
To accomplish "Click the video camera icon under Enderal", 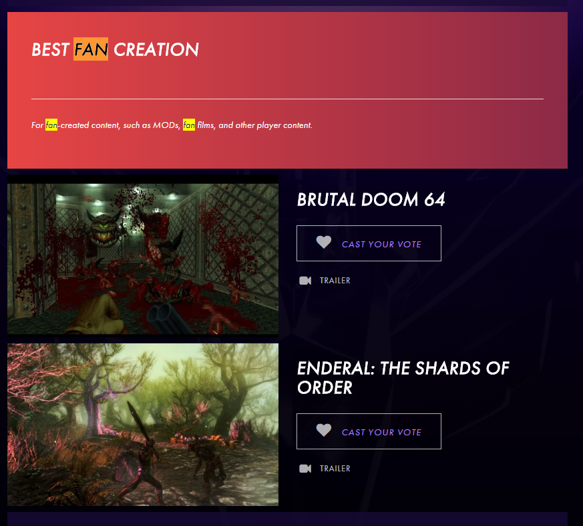I will pos(305,469).
